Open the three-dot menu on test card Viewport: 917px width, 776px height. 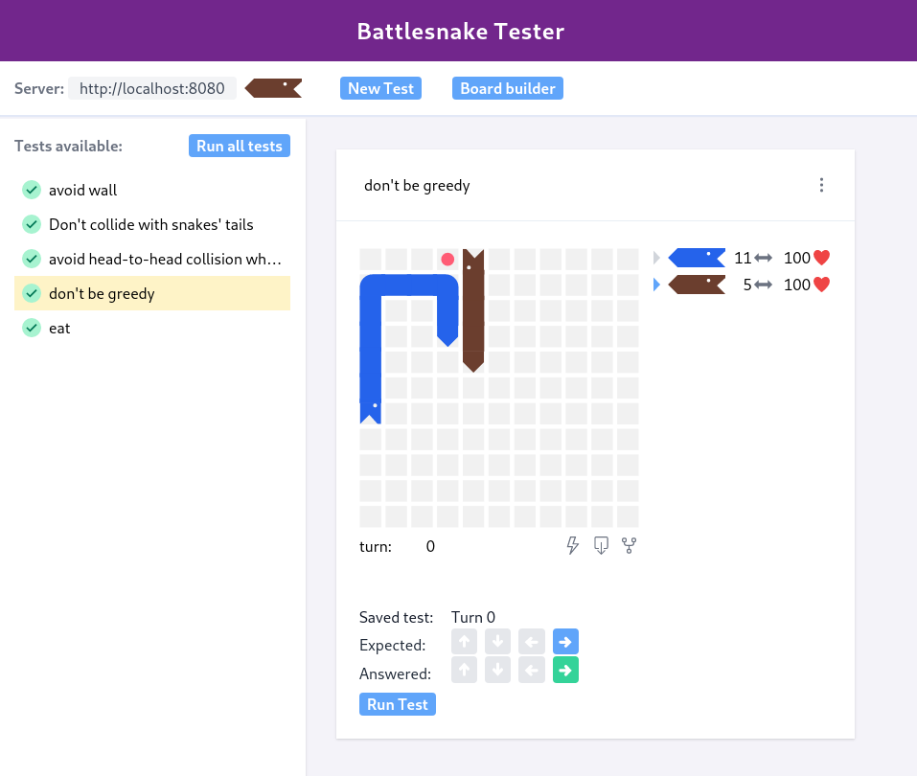pyautogui.click(x=822, y=185)
